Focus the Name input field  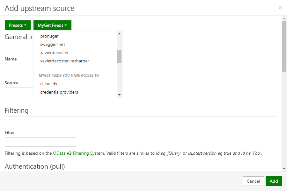[19, 68]
